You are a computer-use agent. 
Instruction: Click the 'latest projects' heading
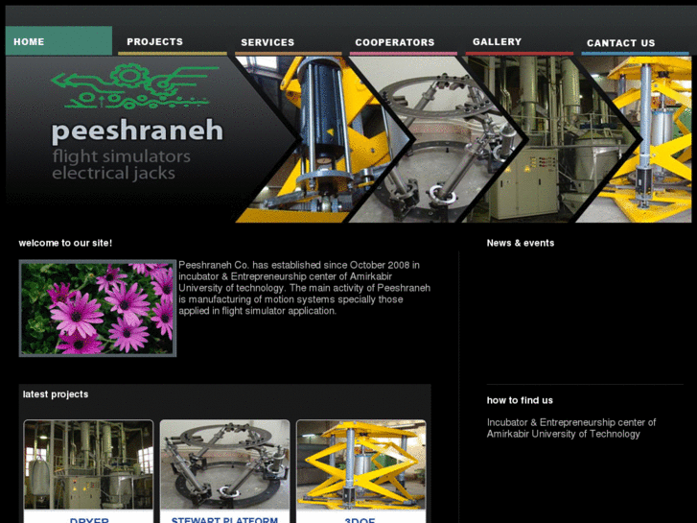point(56,394)
